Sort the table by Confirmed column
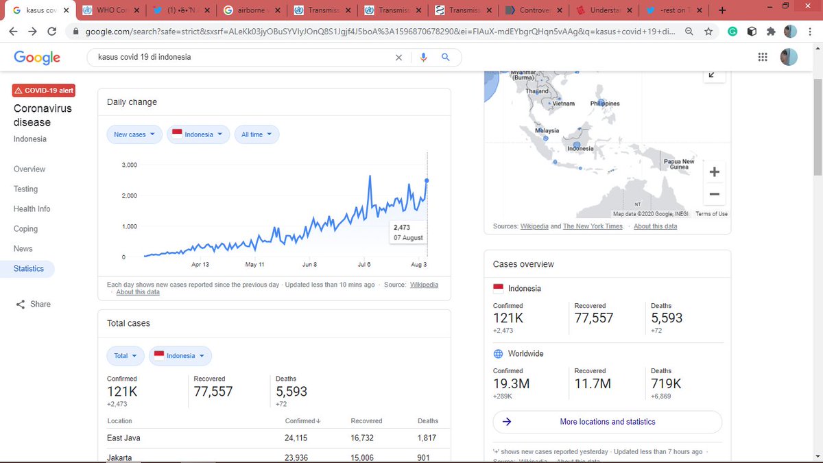Image resolution: width=823 pixels, height=463 pixels. click(302, 421)
